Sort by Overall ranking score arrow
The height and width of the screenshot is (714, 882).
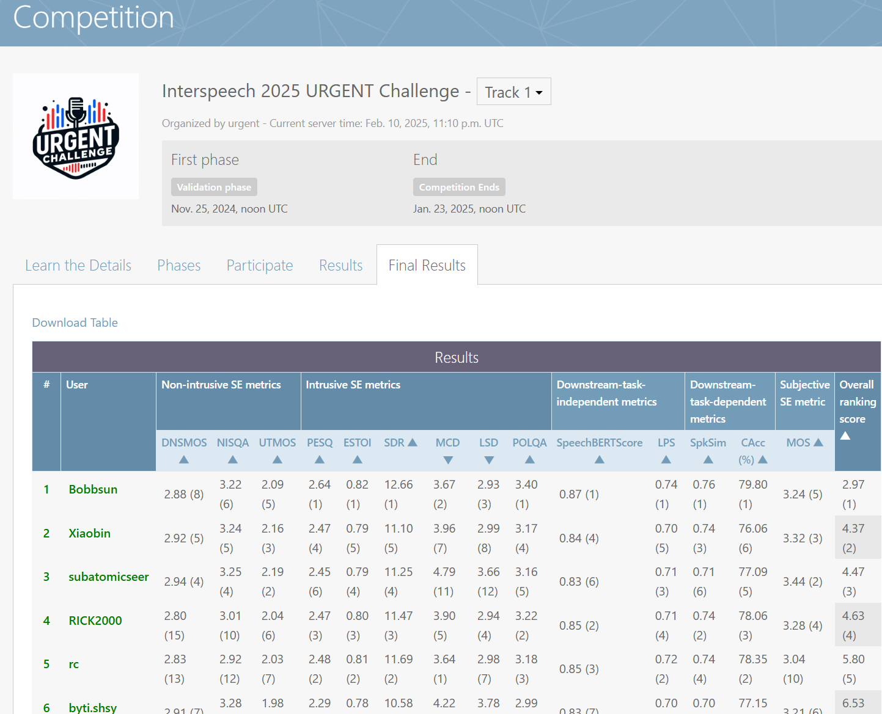pos(845,435)
